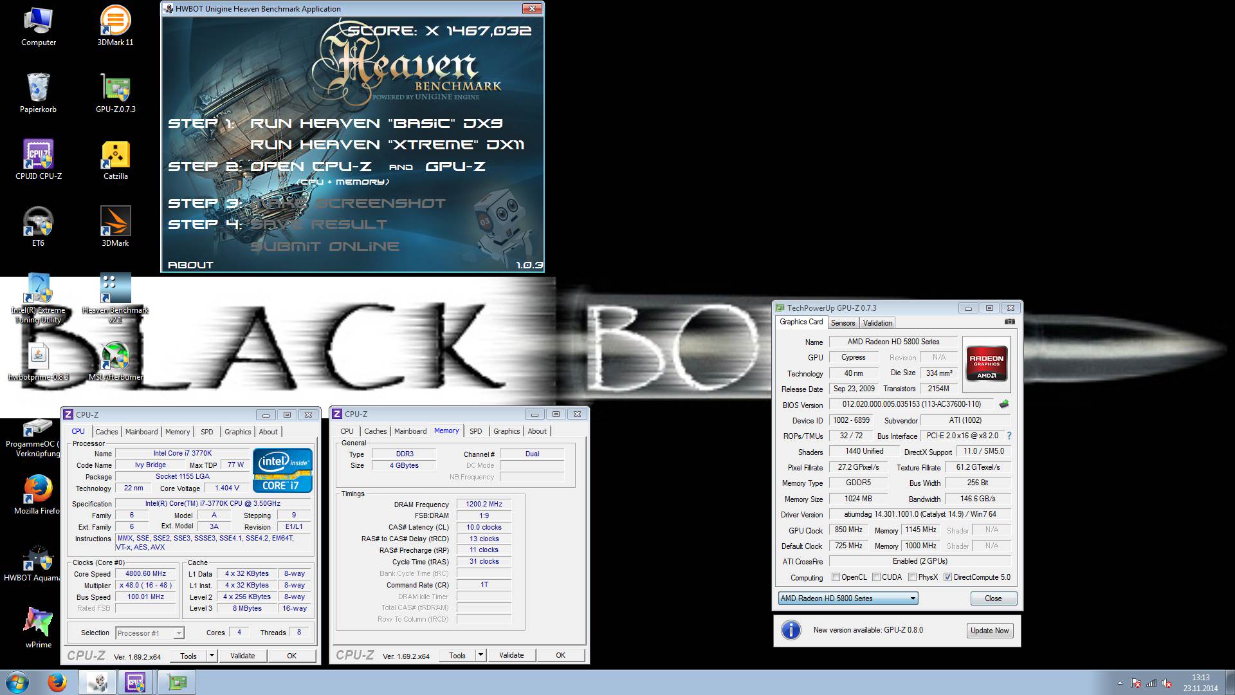1235x695 pixels.
Task: Click the GPU-Z Name field AMD Radeon HD 5800
Action: pyautogui.click(x=893, y=342)
